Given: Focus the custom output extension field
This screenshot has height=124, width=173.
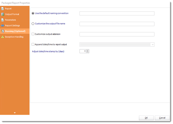Looking at the screenshot, I should coord(117,34).
